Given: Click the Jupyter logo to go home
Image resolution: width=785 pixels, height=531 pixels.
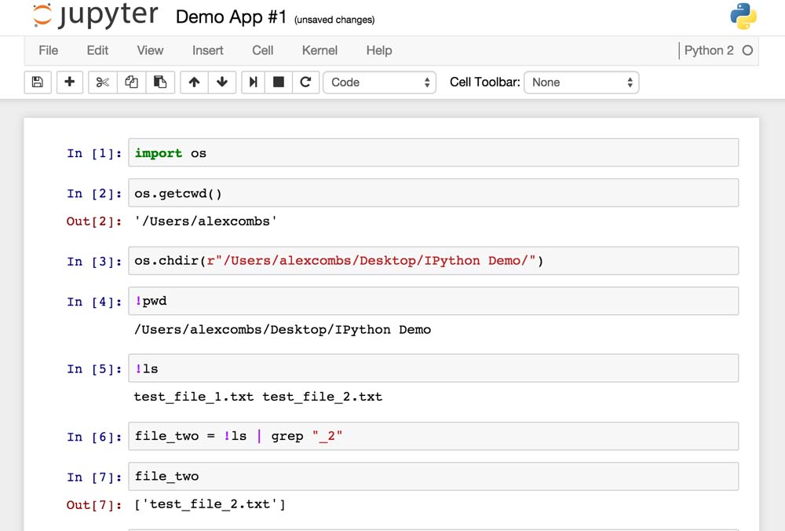Looking at the screenshot, I should pyautogui.click(x=96, y=16).
